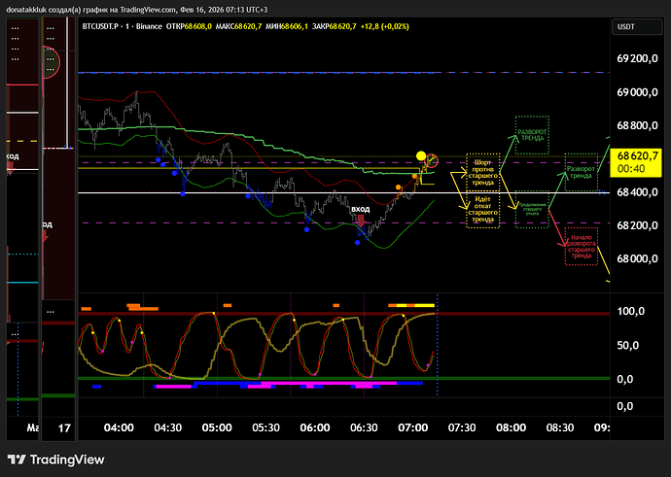Select the large yellow circle marker

tap(421, 156)
